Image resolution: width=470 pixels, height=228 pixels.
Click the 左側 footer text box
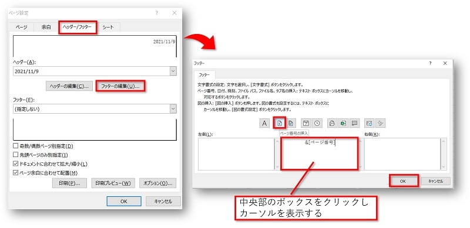pyautogui.click(x=236, y=154)
